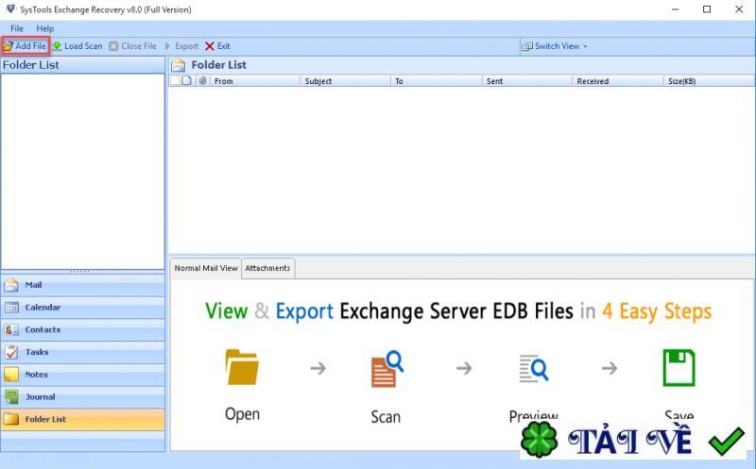This screenshot has height=469, width=756.
Task: Sort by the Received column header
Action: pyautogui.click(x=619, y=81)
